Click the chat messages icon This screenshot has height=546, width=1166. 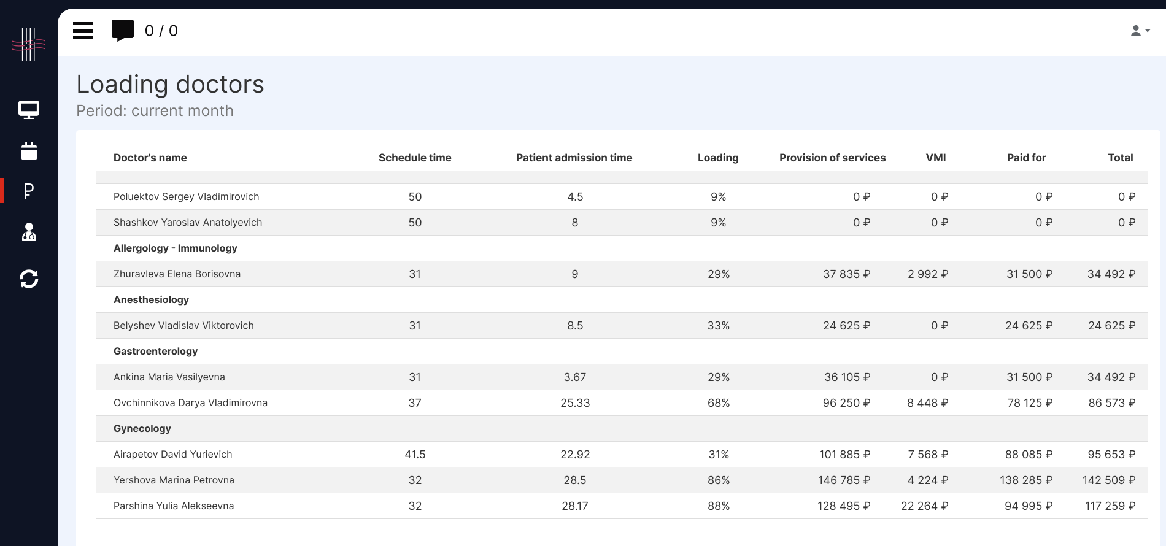122,30
